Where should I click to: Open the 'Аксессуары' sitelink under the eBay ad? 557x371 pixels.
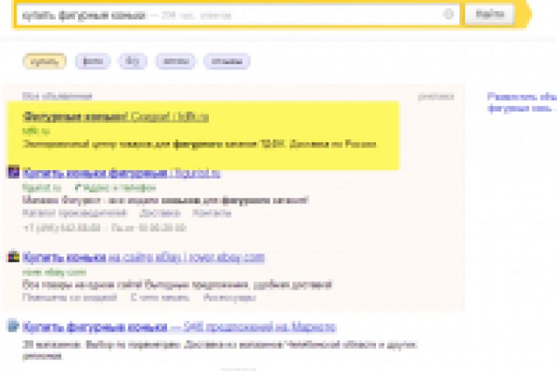(x=230, y=298)
